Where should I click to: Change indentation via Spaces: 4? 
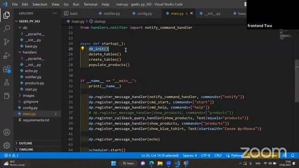tap(190, 155)
